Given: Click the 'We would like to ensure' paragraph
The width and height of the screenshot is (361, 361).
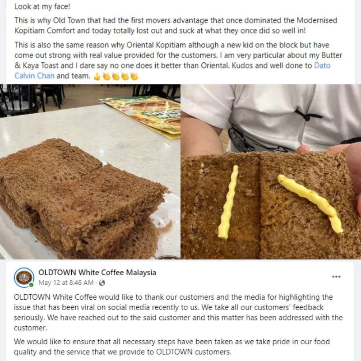Looking at the screenshot, I should click(x=172, y=347).
